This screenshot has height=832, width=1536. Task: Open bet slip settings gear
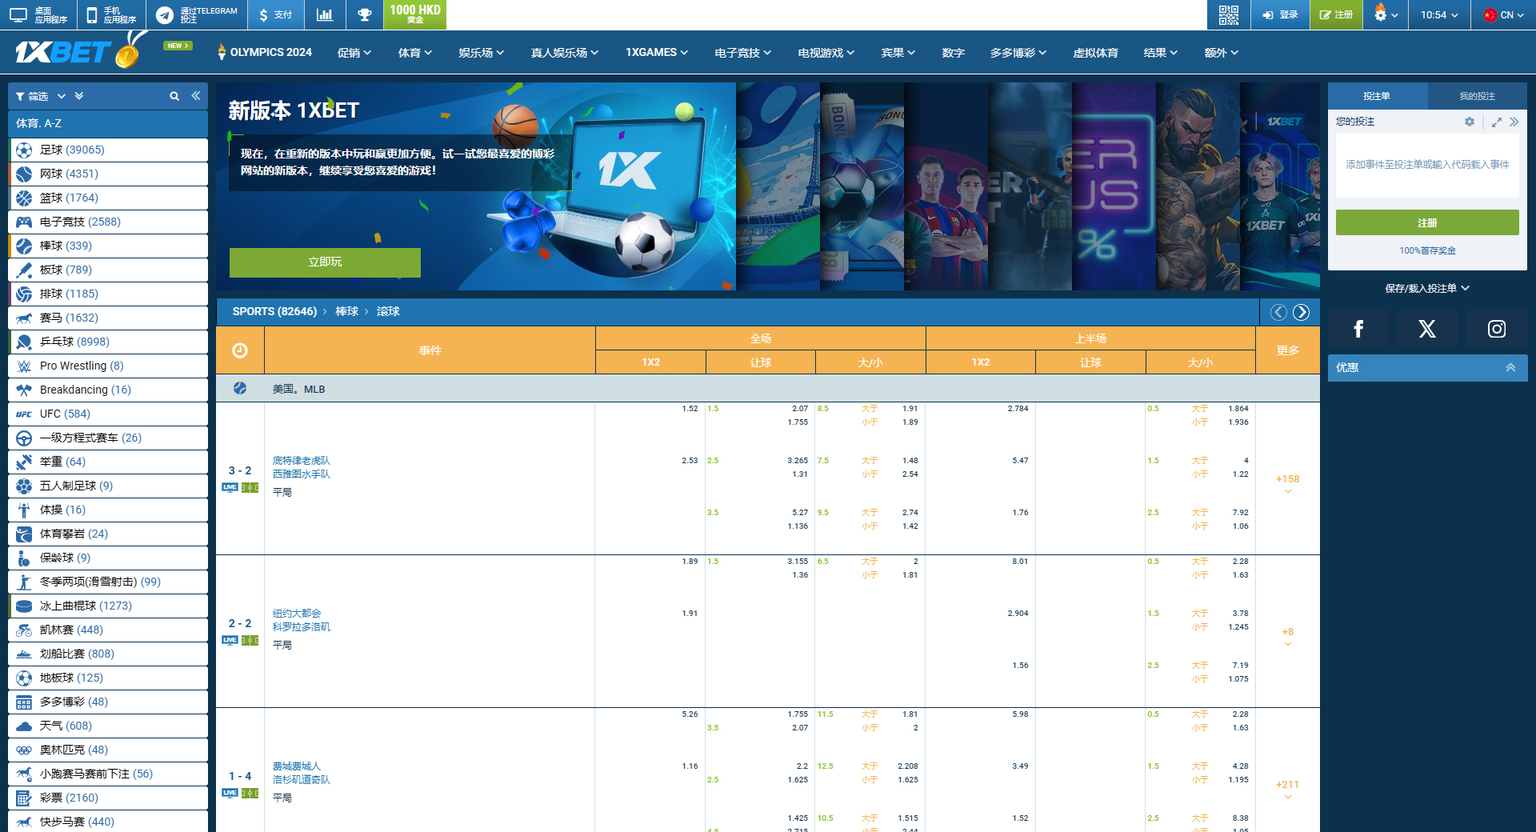(x=1470, y=122)
